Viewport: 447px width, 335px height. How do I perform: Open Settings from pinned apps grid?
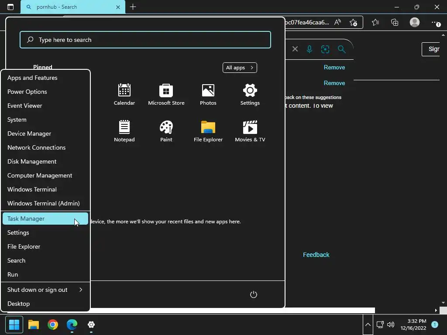[250, 94]
